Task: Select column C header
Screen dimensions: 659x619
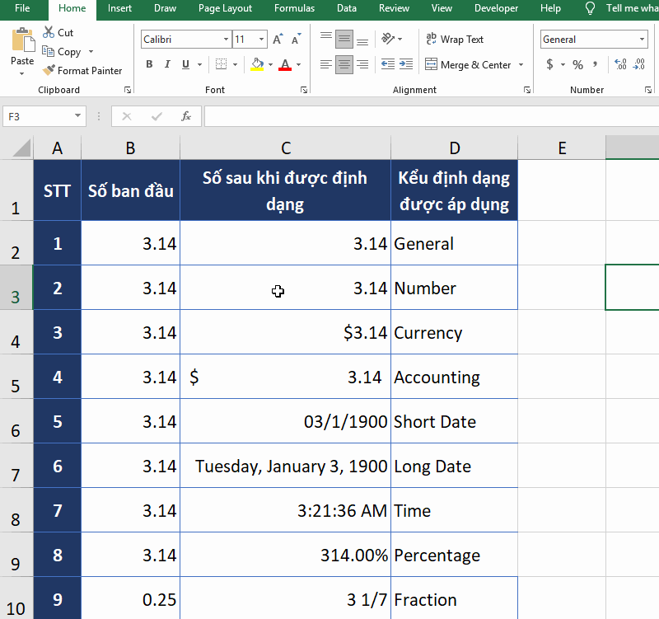Action: (x=285, y=148)
